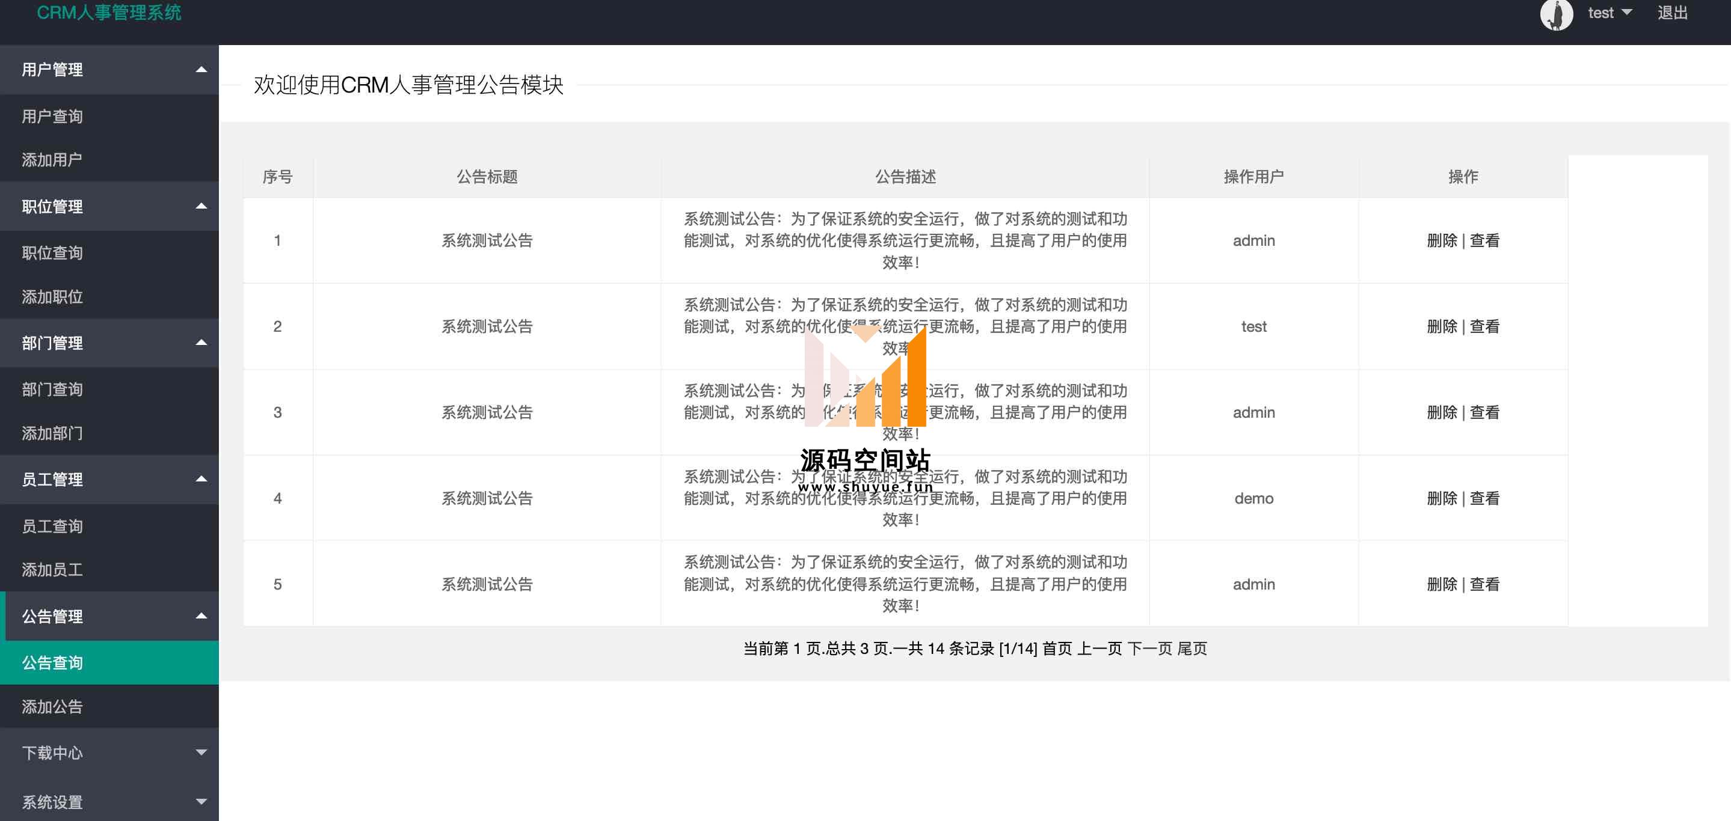This screenshot has width=1731, height=821.
Task: Click the record count text 一共 14 条记录
Action: (x=944, y=649)
